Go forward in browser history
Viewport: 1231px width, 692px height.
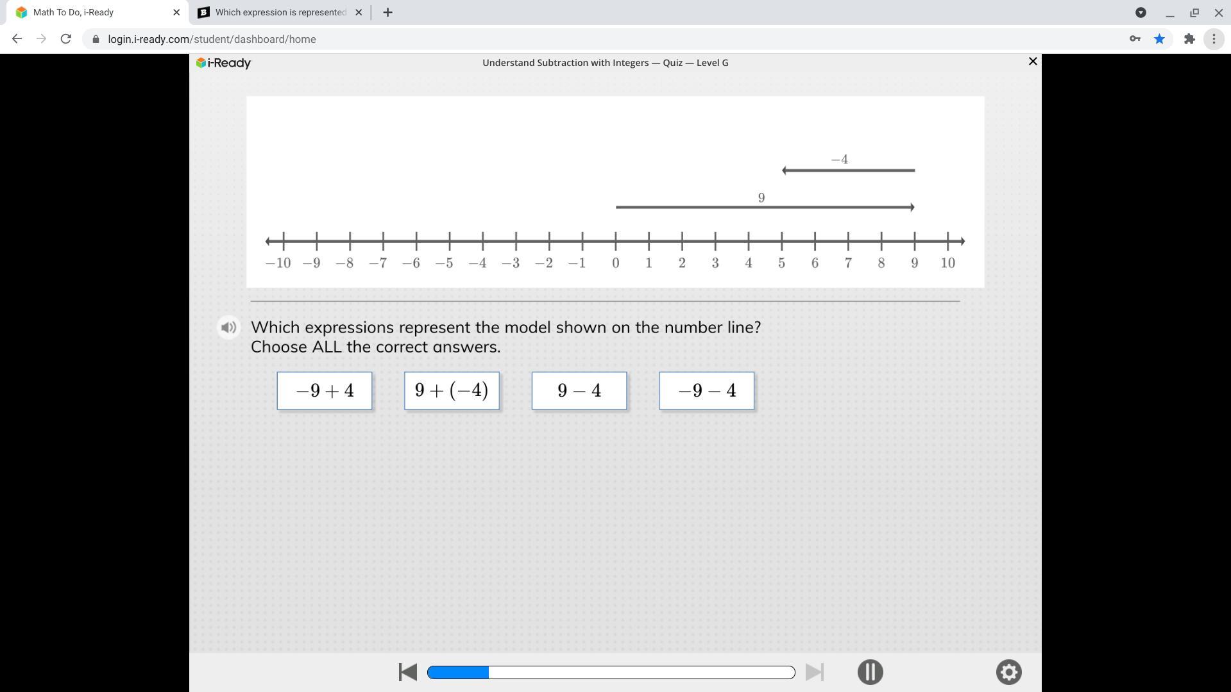[x=41, y=39]
